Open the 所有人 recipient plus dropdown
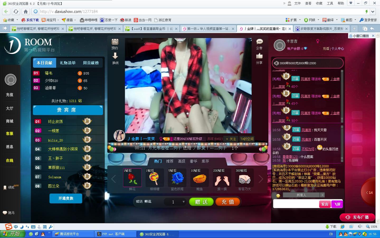Viewport: 380px width, 238px height. 322,195
